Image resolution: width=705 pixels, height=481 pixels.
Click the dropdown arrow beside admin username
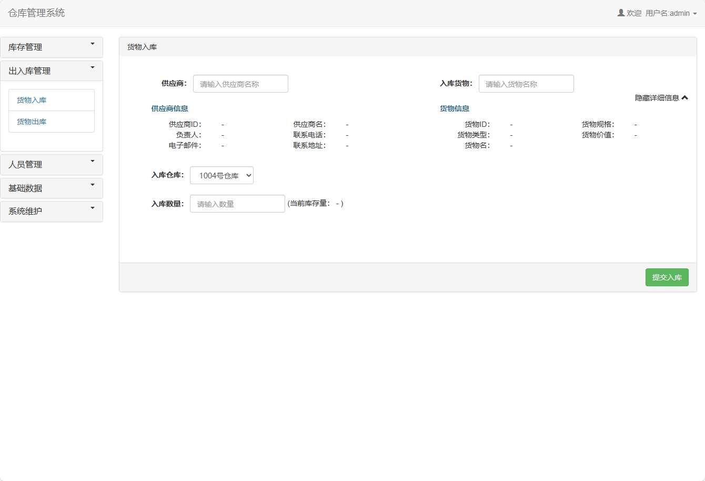(694, 14)
